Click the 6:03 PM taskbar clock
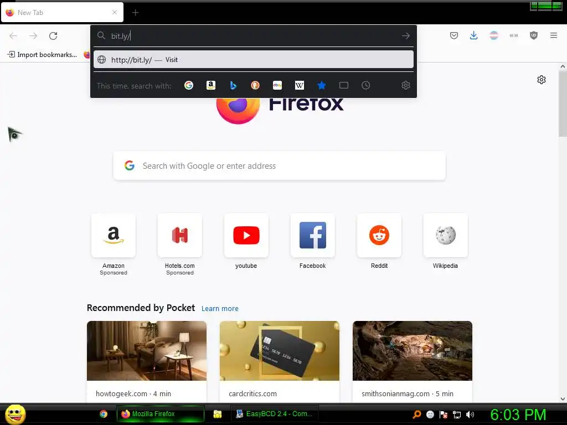Screen dimensions: 567x425 518,414
